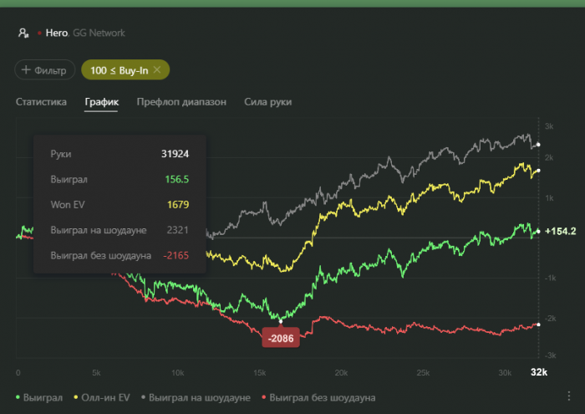Click the 1k y-axis label
The height and width of the screenshot is (414, 585).
[550, 198]
